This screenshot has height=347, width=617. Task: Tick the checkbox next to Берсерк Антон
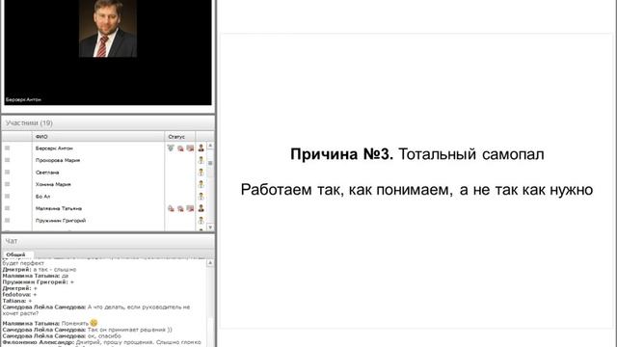[7, 147]
